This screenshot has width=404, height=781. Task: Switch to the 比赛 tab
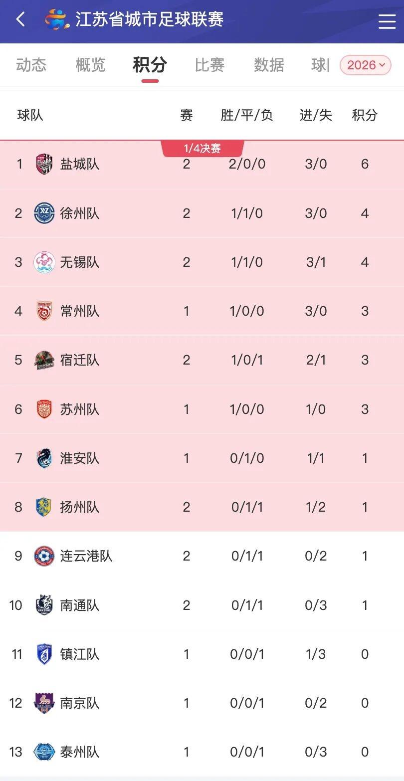(x=209, y=65)
